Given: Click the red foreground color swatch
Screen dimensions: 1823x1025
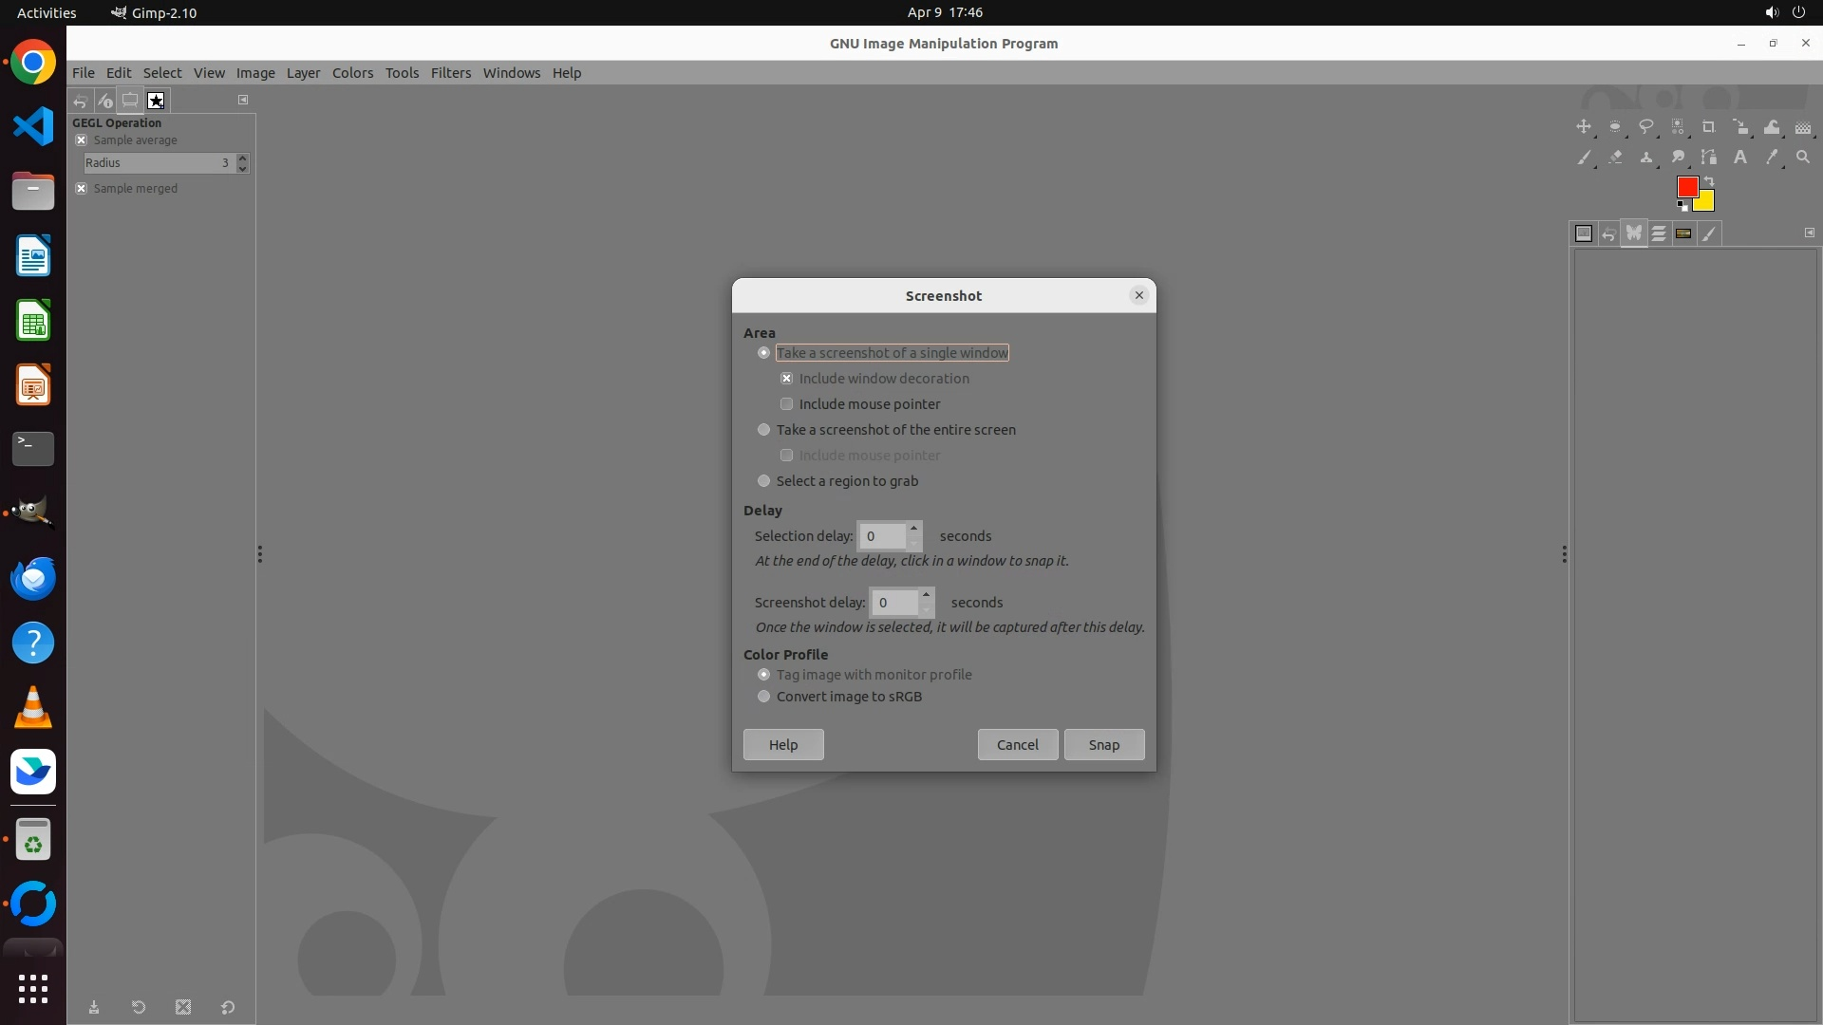Looking at the screenshot, I should click(1686, 186).
